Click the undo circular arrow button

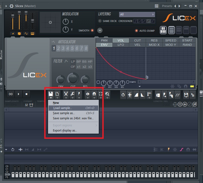(x=123, y=95)
